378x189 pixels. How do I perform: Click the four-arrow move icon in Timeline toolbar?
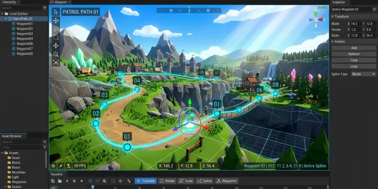pyautogui.click(x=120, y=181)
